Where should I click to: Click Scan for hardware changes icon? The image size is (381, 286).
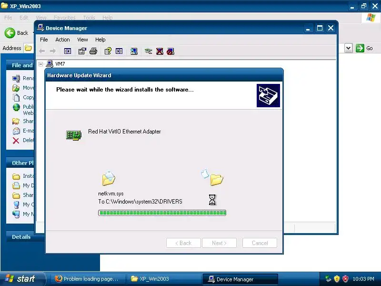click(134, 51)
